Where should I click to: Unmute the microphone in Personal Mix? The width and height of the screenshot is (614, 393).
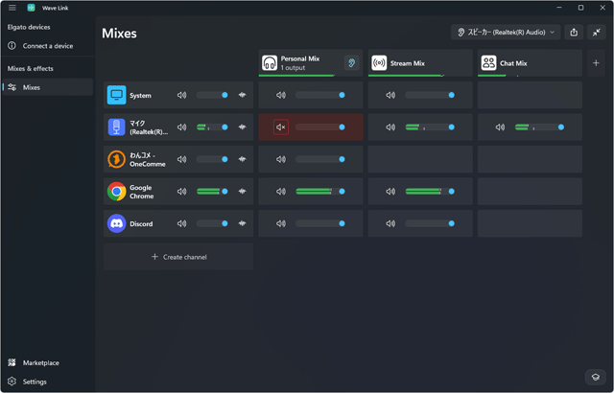click(x=281, y=127)
